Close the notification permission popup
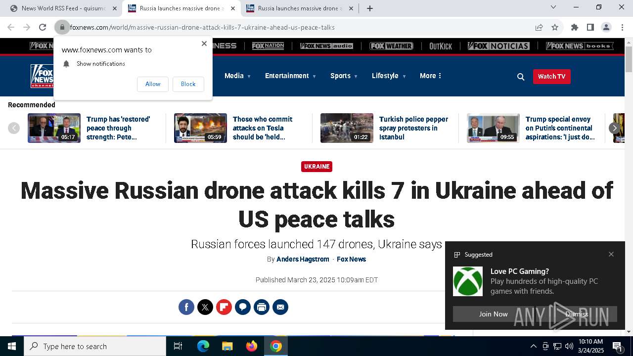The image size is (633, 356). pyautogui.click(x=204, y=44)
